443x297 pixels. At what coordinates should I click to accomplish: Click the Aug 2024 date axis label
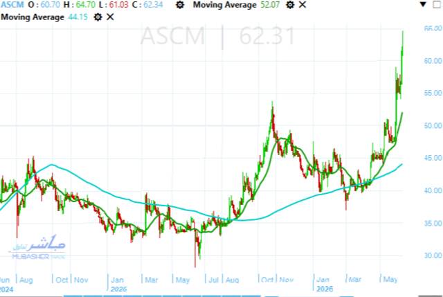[x=26, y=280]
